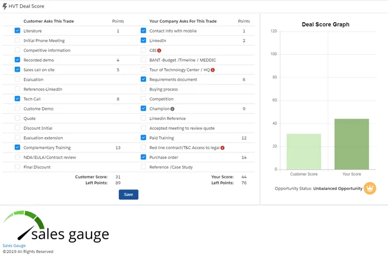Click the Customer Score value 31

click(x=118, y=177)
